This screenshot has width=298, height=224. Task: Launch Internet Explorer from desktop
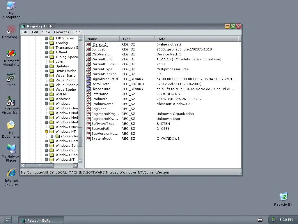[11, 177]
